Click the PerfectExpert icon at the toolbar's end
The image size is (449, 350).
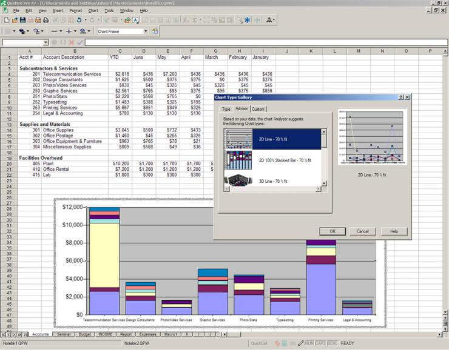coord(269,20)
